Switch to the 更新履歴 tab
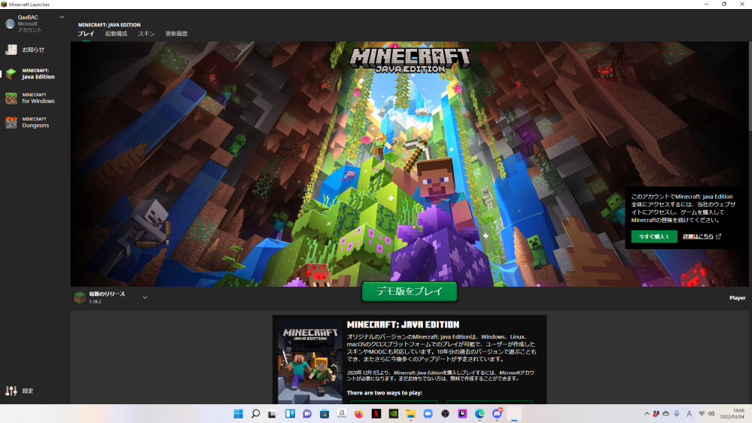The width and height of the screenshot is (752, 423). click(176, 34)
